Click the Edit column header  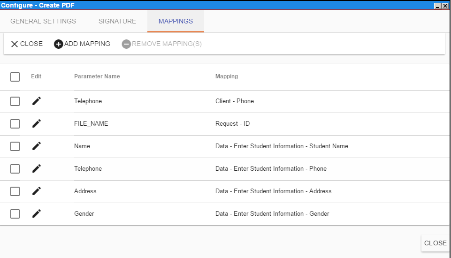click(x=36, y=76)
